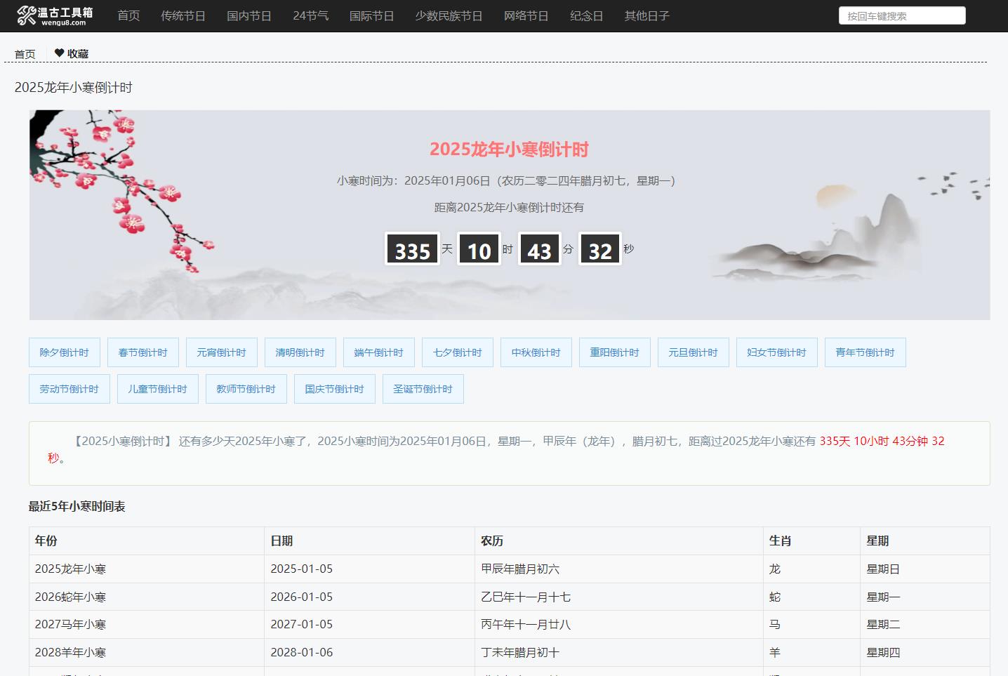Go to 中秋倒计时 countdown page

coord(536,352)
